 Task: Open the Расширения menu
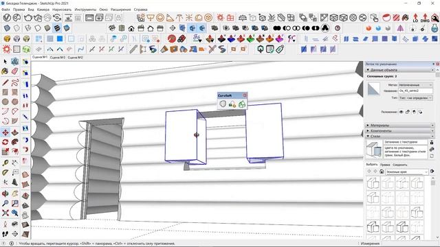pyautogui.click(x=121, y=10)
